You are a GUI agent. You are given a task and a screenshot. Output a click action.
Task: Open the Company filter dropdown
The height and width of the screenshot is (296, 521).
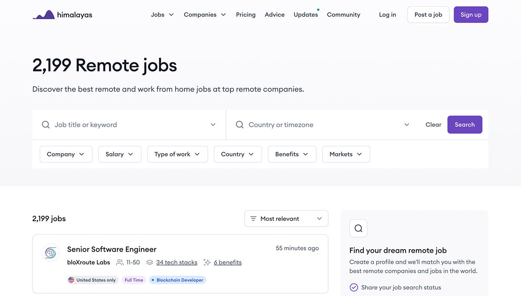click(x=66, y=154)
